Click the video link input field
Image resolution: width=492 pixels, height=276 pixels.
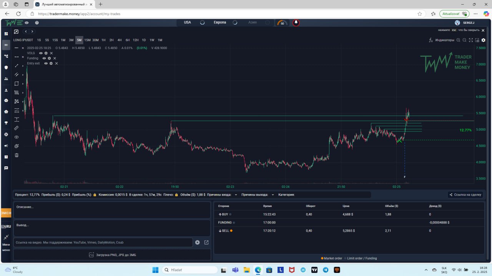(103, 242)
